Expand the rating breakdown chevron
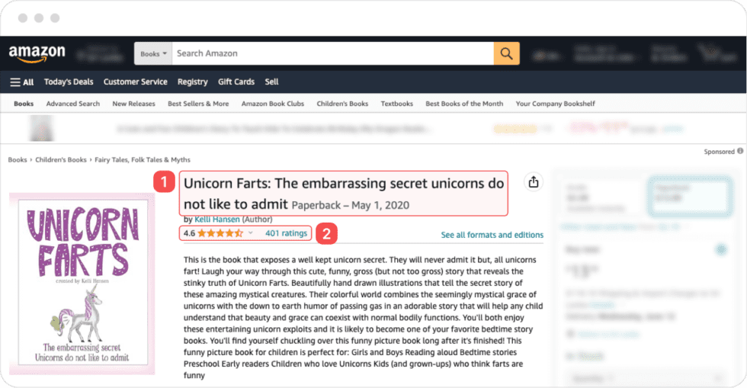This screenshot has height=388, width=747. coord(251,233)
